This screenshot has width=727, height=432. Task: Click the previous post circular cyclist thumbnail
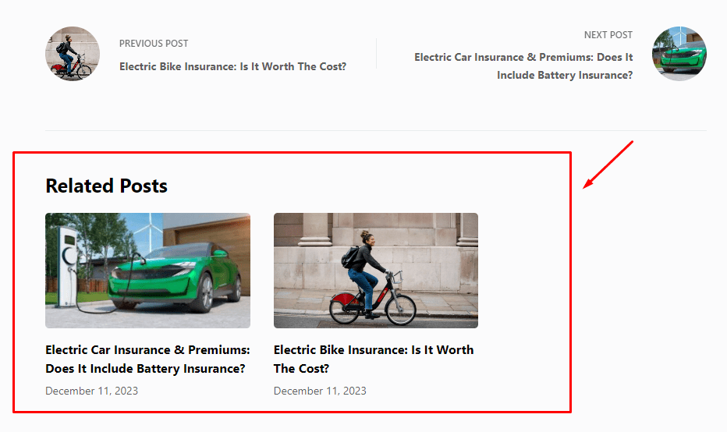click(x=73, y=54)
